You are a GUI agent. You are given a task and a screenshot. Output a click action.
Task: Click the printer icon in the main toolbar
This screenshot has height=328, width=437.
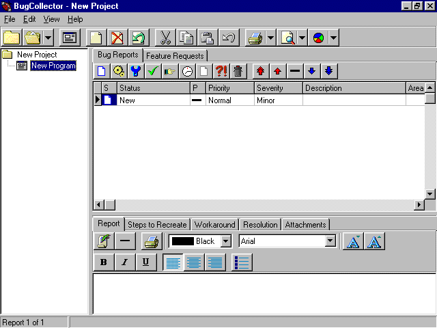click(255, 38)
